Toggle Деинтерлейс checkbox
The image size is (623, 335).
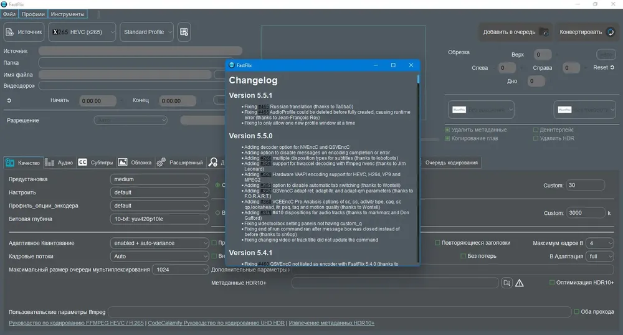536,130
